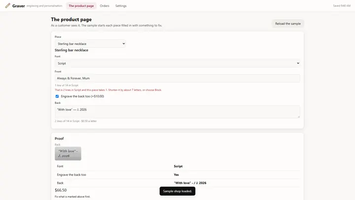Select The product page tab
355x200 pixels.
tap(81, 6)
